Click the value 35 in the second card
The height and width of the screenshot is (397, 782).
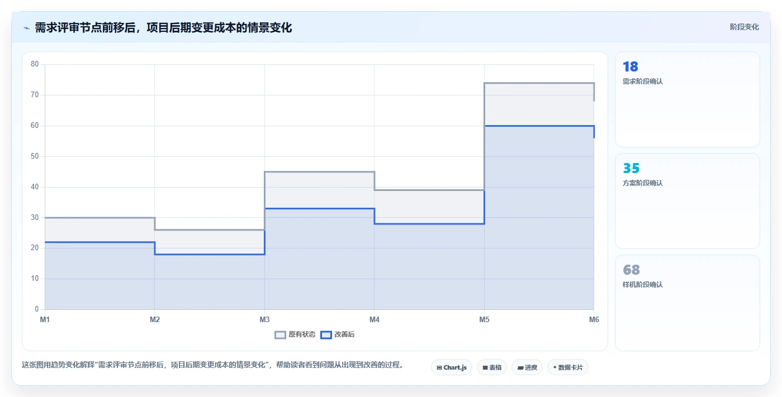[x=631, y=169]
